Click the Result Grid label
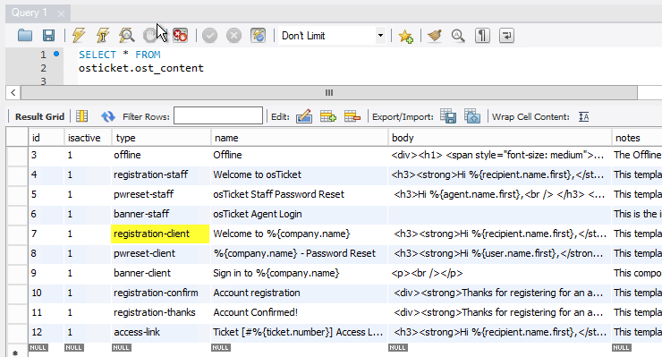The height and width of the screenshot is (357, 662). tap(39, 116)
